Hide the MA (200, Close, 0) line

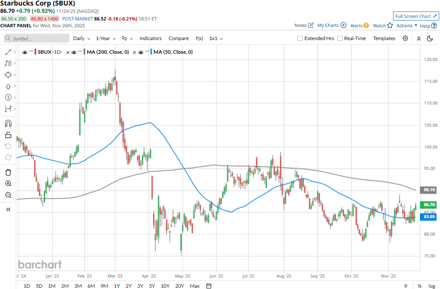point(74,52)
